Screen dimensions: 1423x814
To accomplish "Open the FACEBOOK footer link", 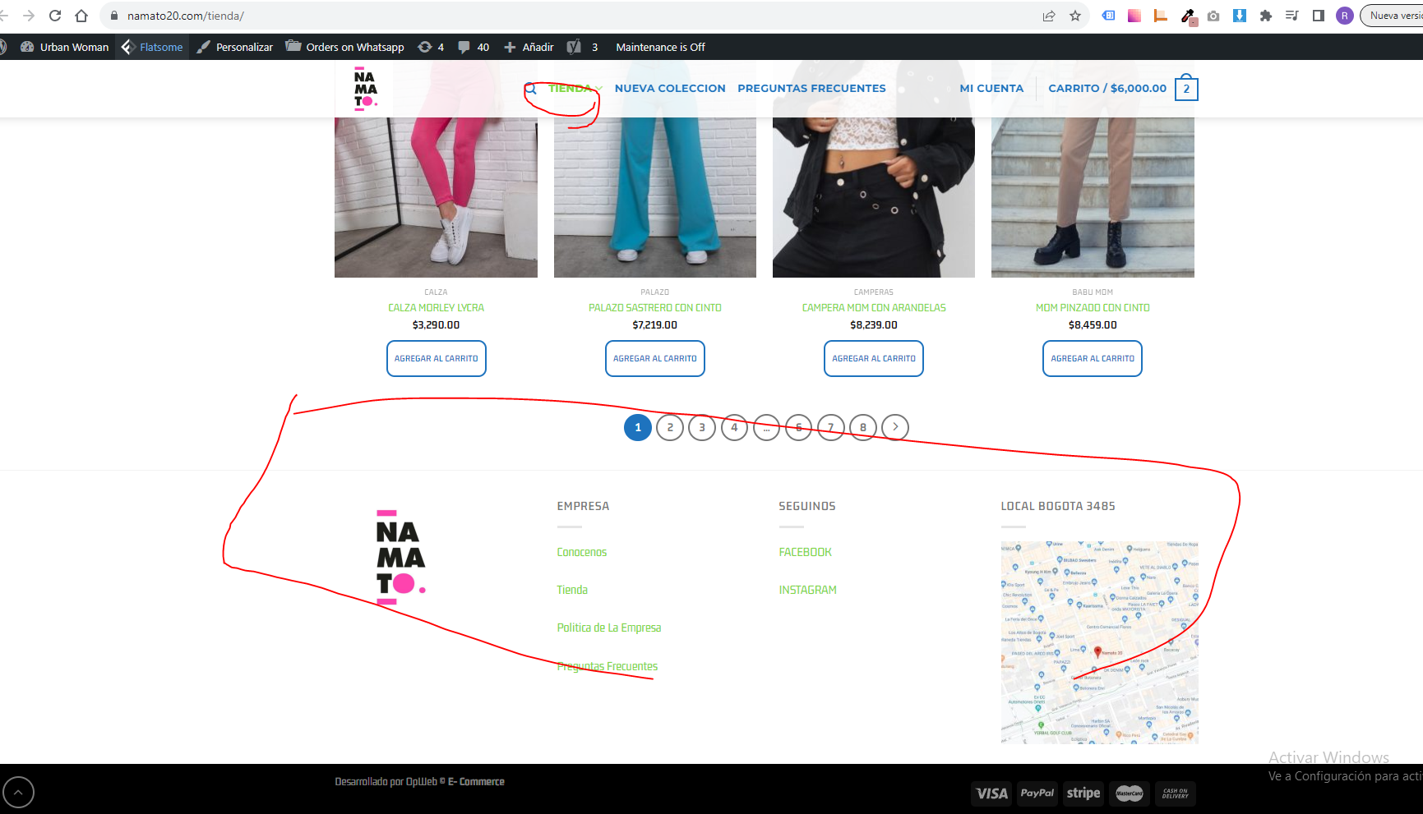I will [x=806, y=553].
